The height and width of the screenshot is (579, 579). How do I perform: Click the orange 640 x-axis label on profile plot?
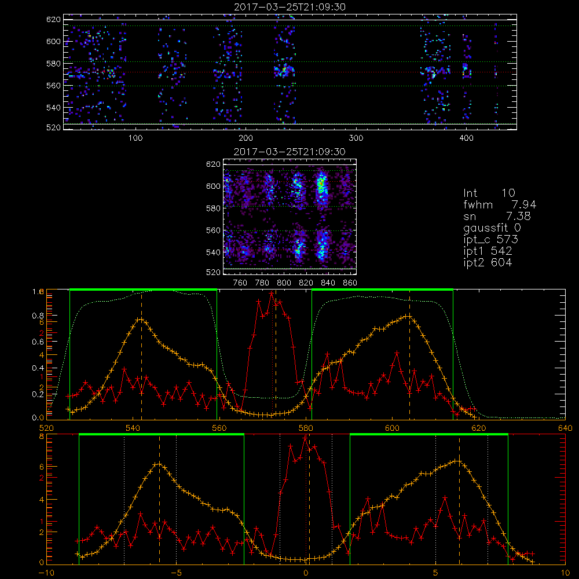pyautogui.click(x=565, y=428)
